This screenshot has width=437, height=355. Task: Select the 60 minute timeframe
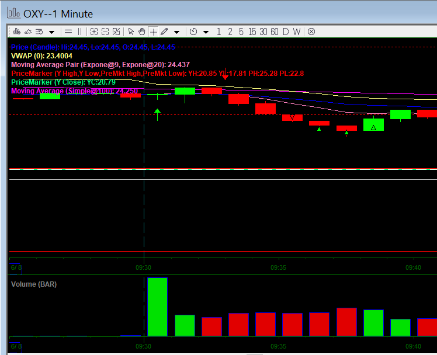(274, 32)
